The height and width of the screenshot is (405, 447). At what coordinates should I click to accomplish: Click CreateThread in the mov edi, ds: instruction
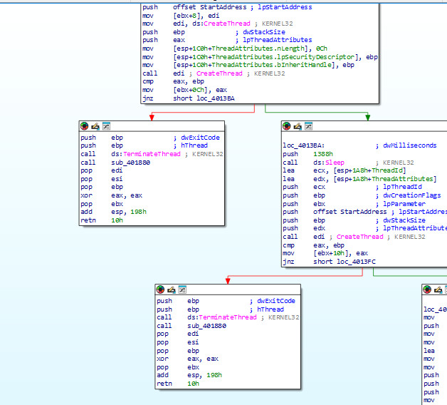click(227, 24)
